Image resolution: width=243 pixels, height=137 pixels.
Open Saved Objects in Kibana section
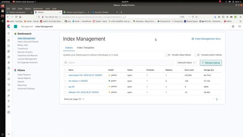click(24, 78)
